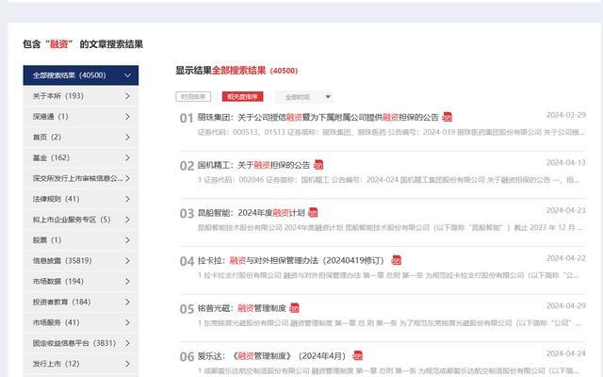This screenshot has width=603, height=377.
Task: Open PDF icon beside 拉卡拉 result
Action: (396, 260)
